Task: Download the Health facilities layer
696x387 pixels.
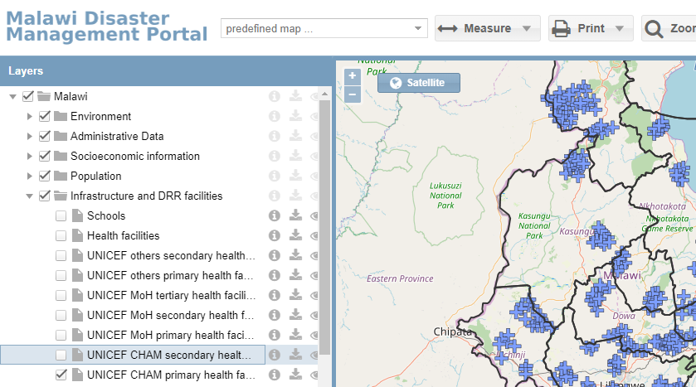Action: 295,235
